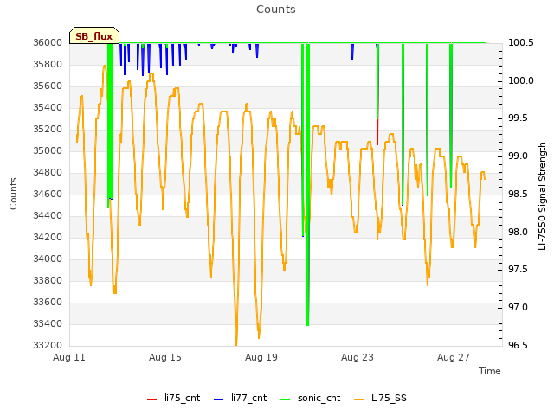This screenshot has height=415, width=554.
Task: Click the 33200 left axis tick label
Action: 48,345
